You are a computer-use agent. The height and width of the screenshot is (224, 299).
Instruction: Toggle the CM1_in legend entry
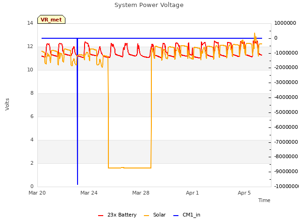pos(187,215)
